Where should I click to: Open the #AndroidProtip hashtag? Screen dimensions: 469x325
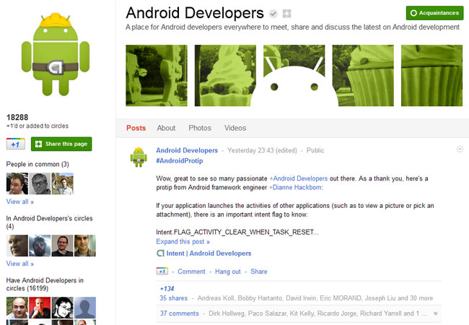click(180, 161)
